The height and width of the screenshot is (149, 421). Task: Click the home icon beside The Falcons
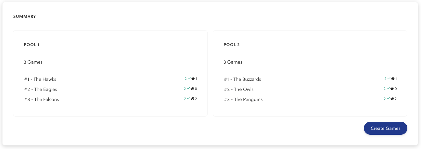tap(193, 99)
